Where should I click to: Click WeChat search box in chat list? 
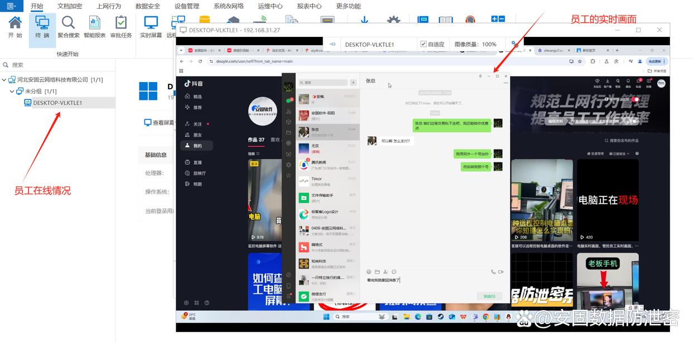coord(323,83)
